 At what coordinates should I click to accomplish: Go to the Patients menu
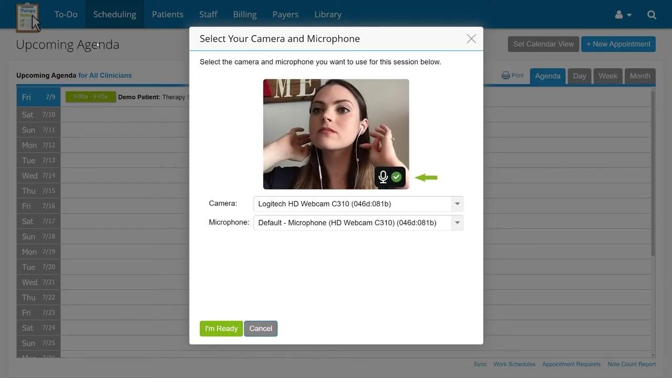[167, 14]
